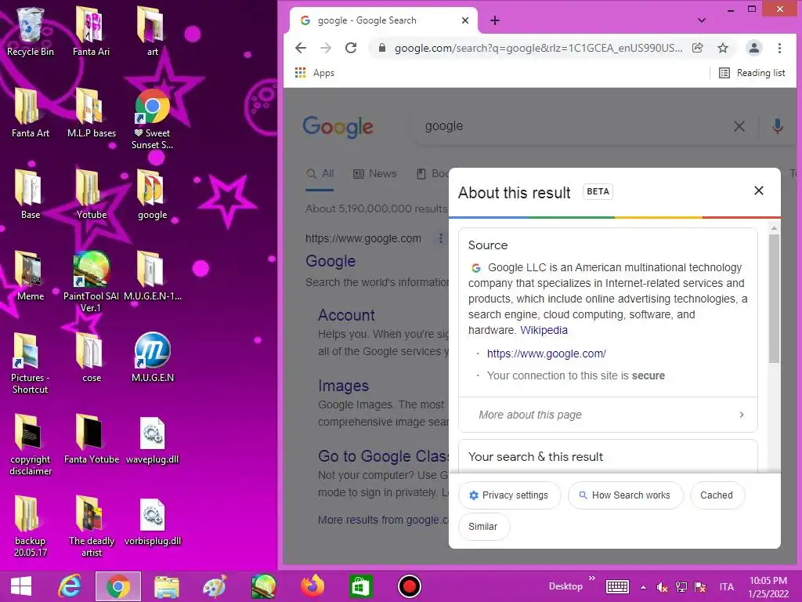Click the Google logo
802x602 pixels.
[x=338, y=126]
